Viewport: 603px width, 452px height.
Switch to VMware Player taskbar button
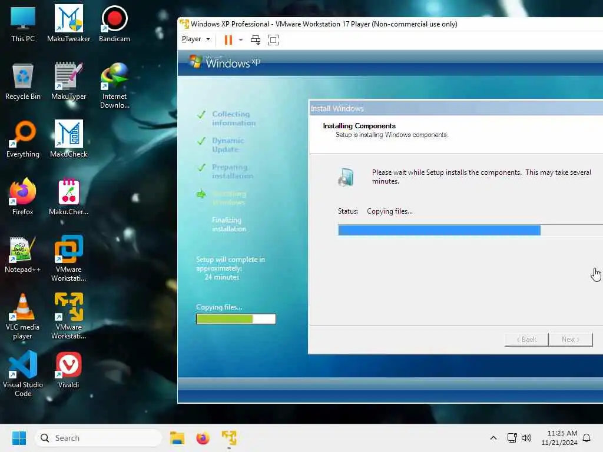(229, 438)
